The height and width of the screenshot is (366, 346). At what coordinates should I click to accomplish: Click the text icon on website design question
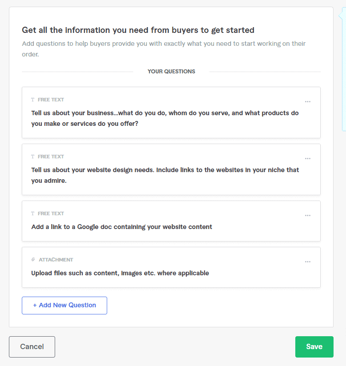click(32, 157)
